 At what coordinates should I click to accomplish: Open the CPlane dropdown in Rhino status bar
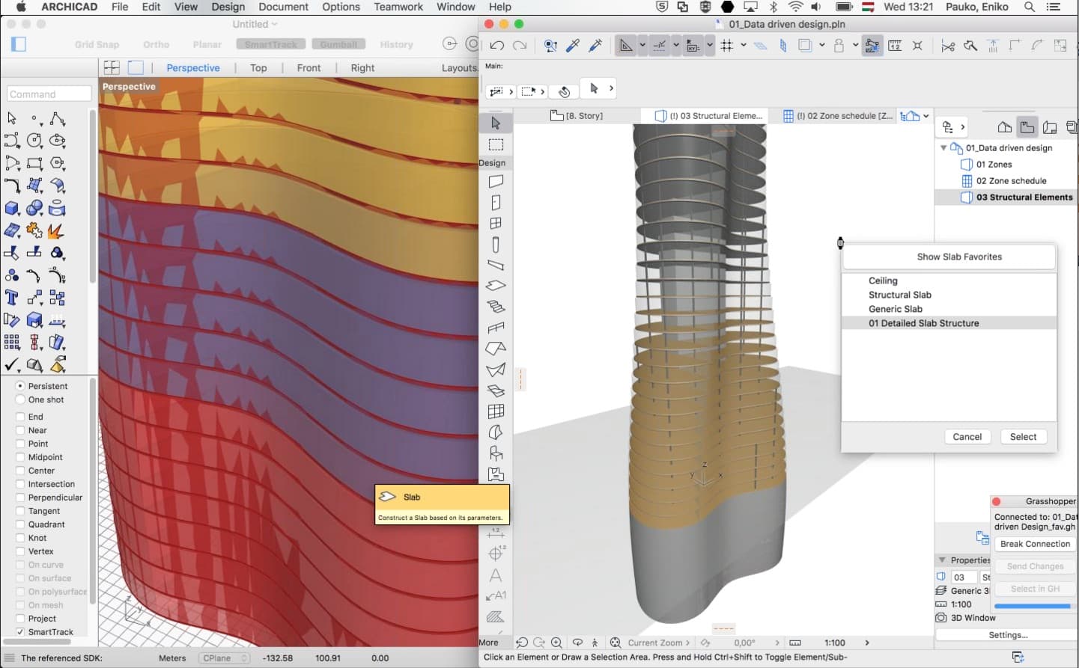tap(224, 658)
